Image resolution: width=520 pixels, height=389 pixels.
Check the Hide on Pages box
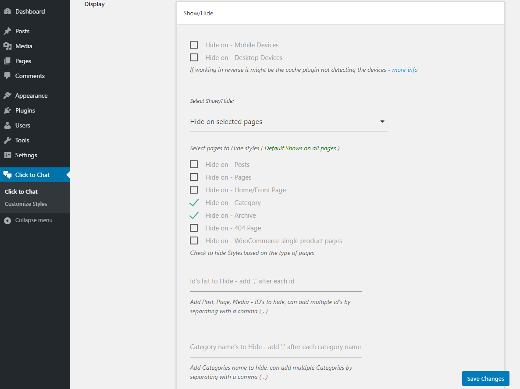194,177
